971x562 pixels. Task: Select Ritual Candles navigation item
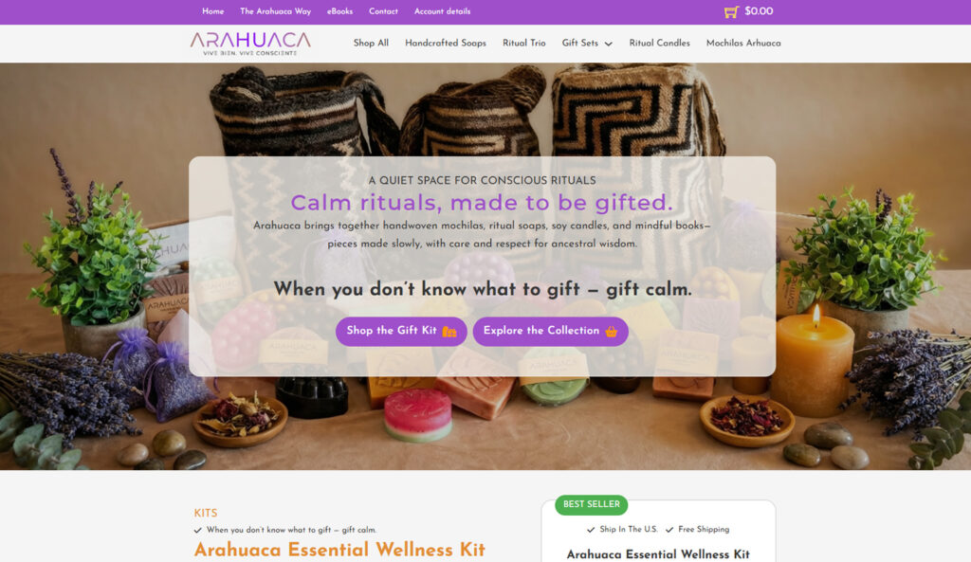660,44
